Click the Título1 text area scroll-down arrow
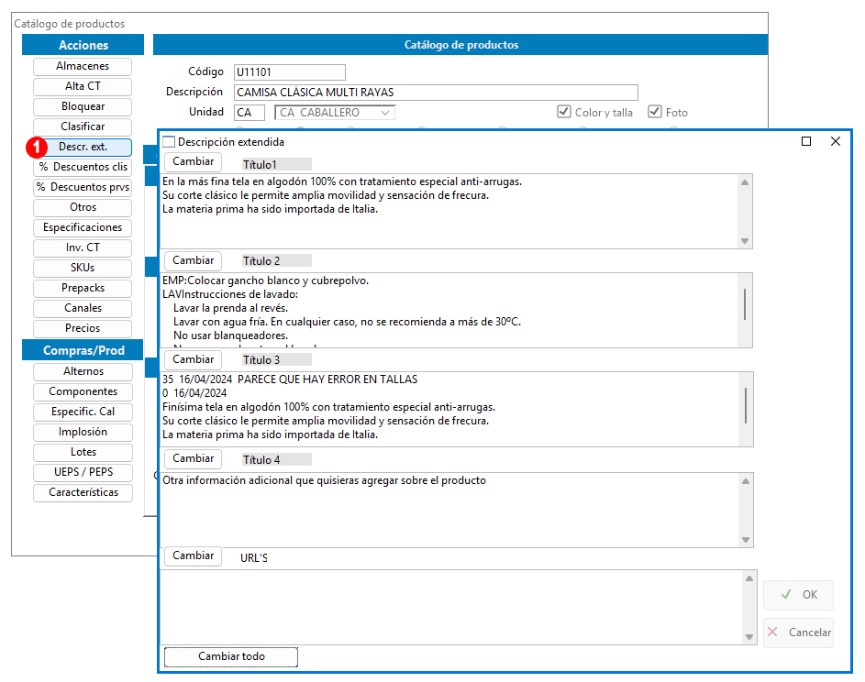 point(745,241)
